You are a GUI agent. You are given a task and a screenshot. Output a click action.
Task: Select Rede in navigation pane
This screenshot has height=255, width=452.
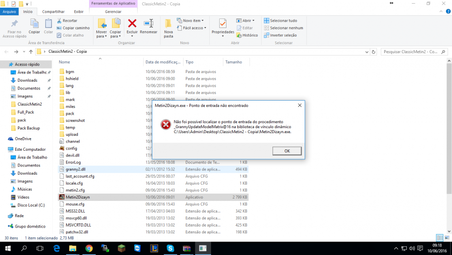[19, 216]
